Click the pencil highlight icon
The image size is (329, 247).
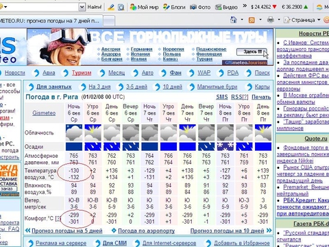coord(111,7)
